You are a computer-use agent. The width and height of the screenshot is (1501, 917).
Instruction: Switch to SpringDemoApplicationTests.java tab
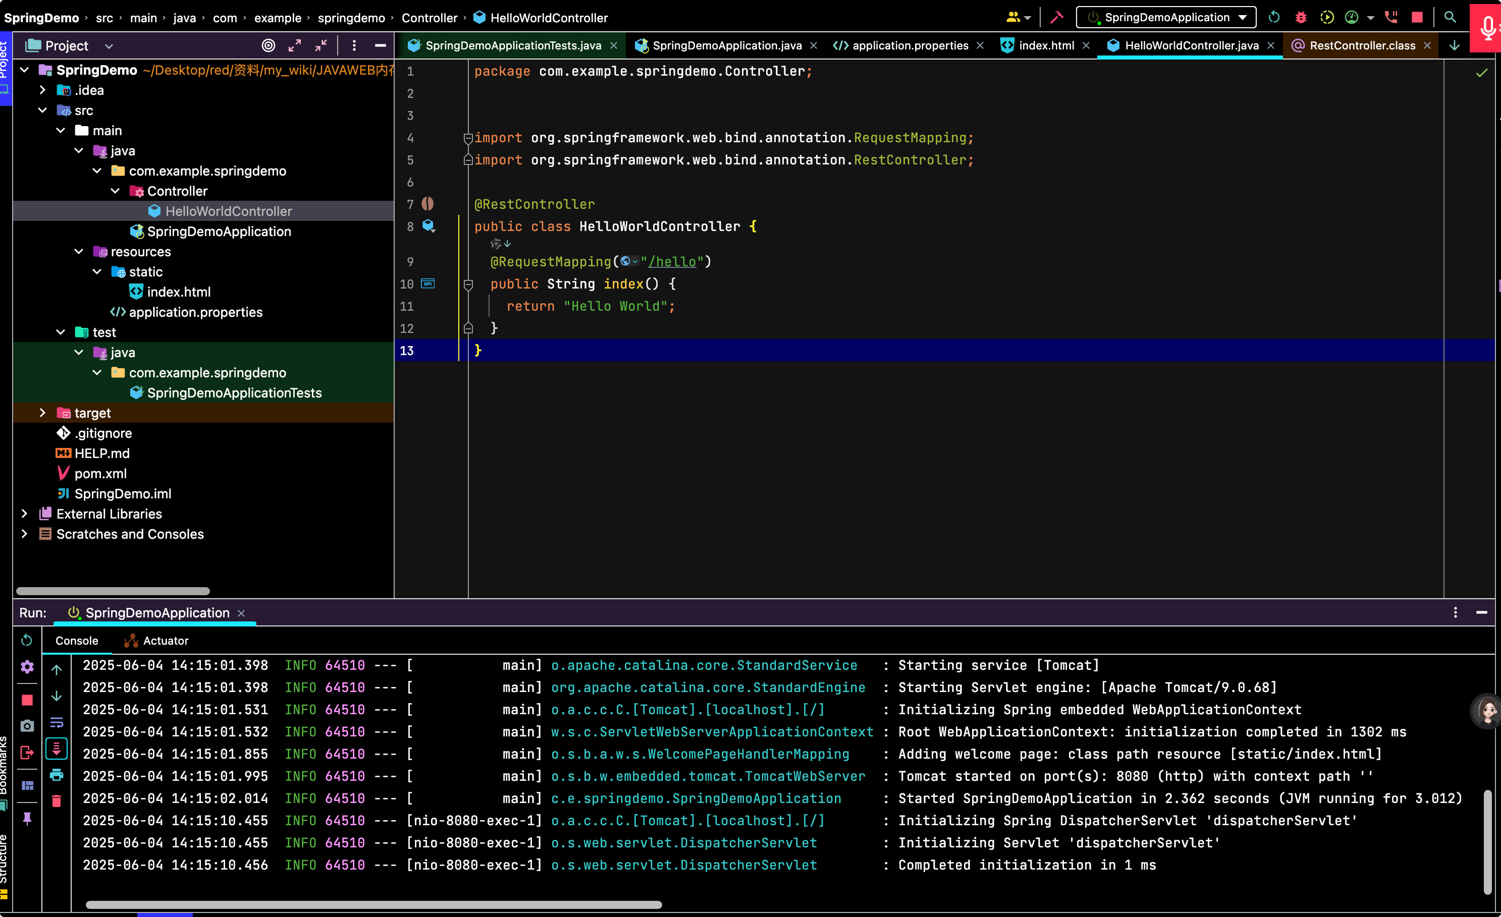pos(513,46)
